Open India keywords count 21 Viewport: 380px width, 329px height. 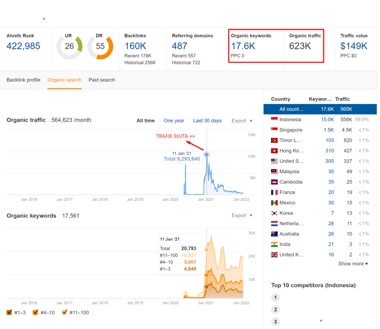(x=331, y=245)
